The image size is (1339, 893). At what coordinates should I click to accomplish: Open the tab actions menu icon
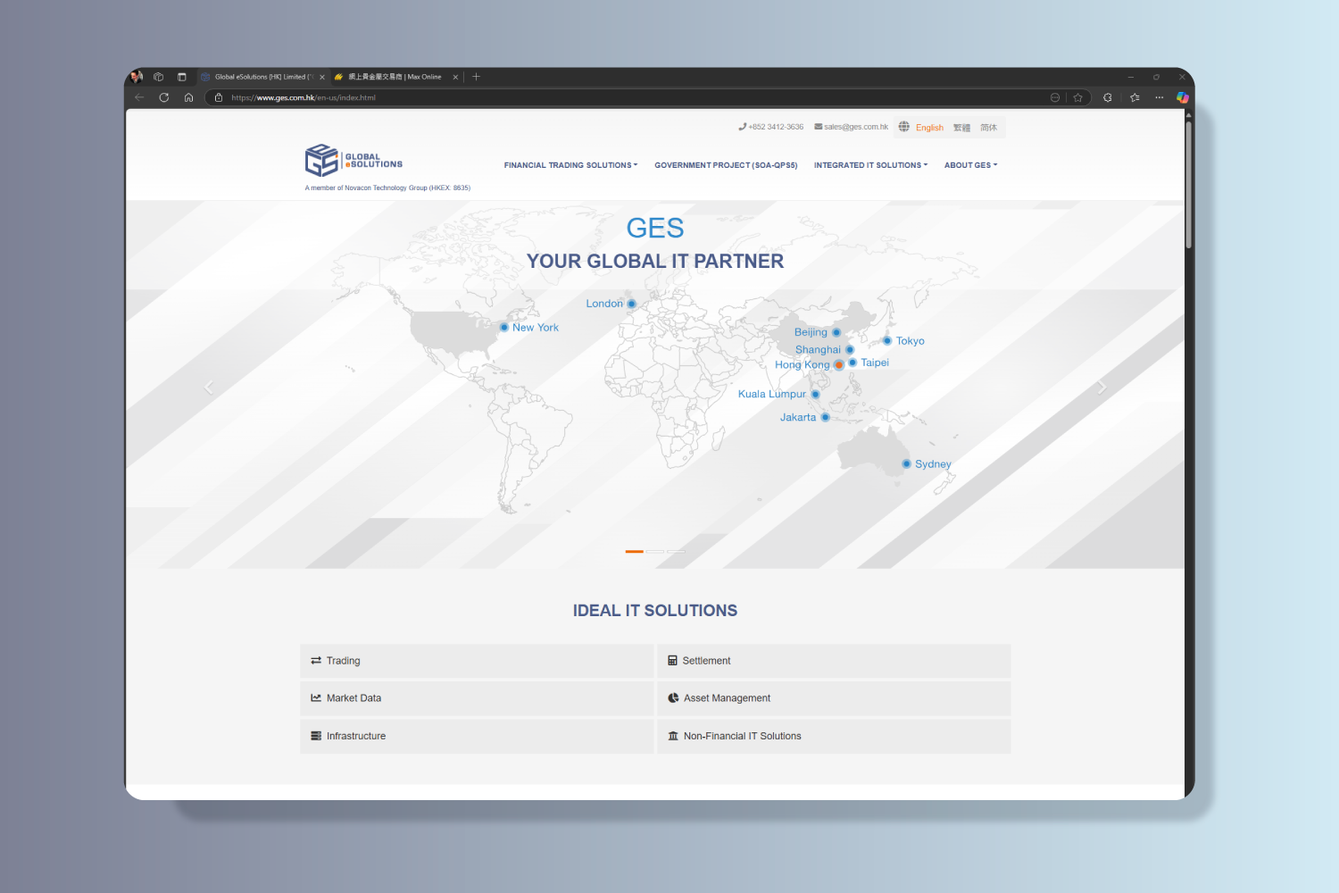(182, 77)
